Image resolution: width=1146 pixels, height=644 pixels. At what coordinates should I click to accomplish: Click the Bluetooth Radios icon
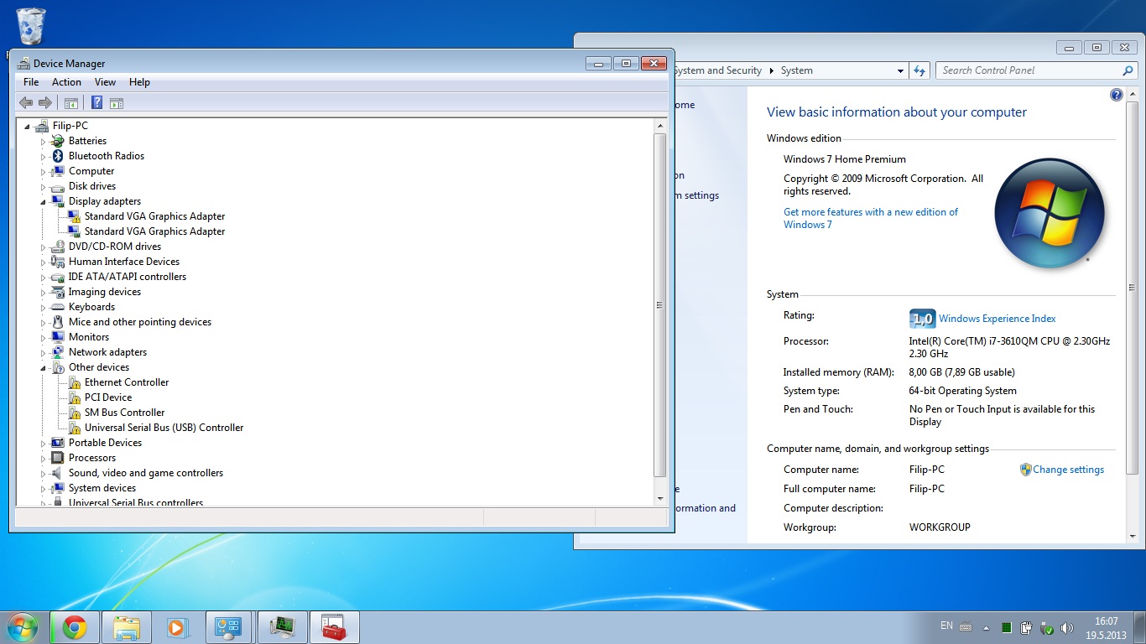pyautogui.click(x=58, y=156)
